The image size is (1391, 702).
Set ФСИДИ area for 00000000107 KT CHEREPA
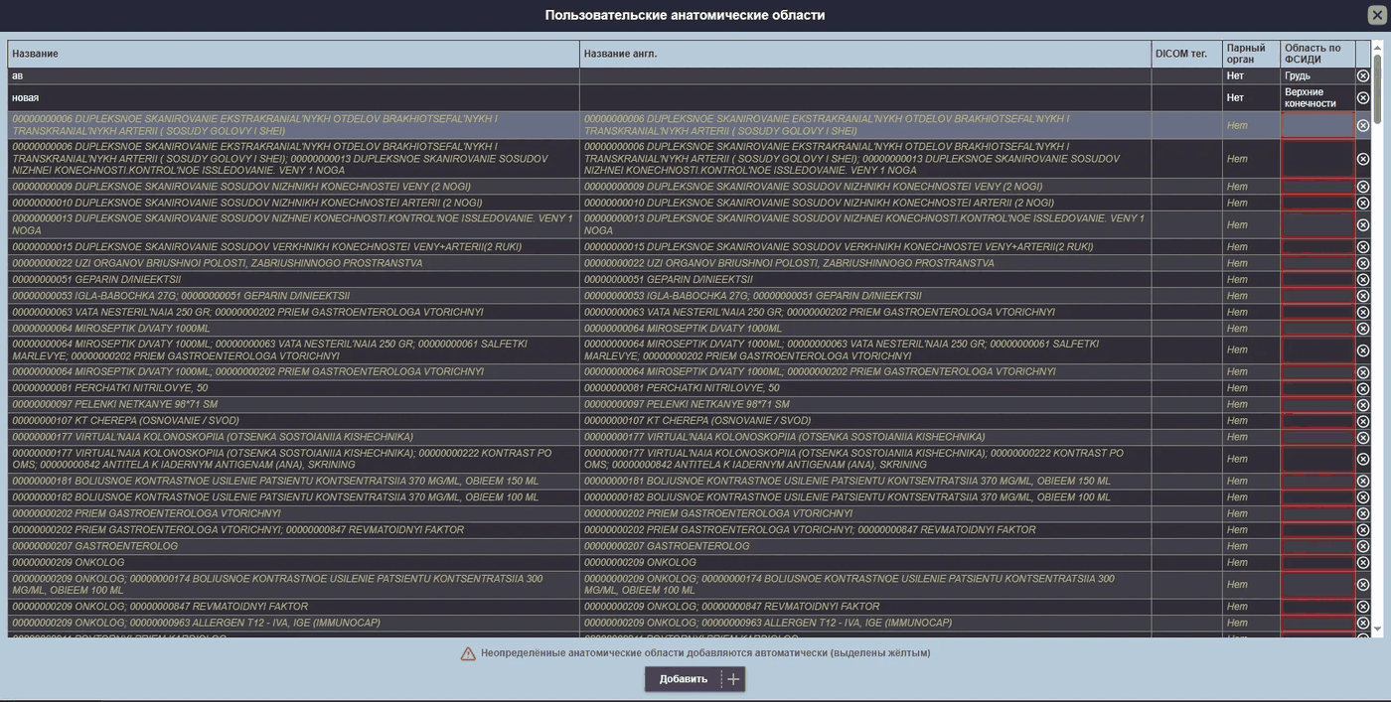click(x=1317, y=421)
